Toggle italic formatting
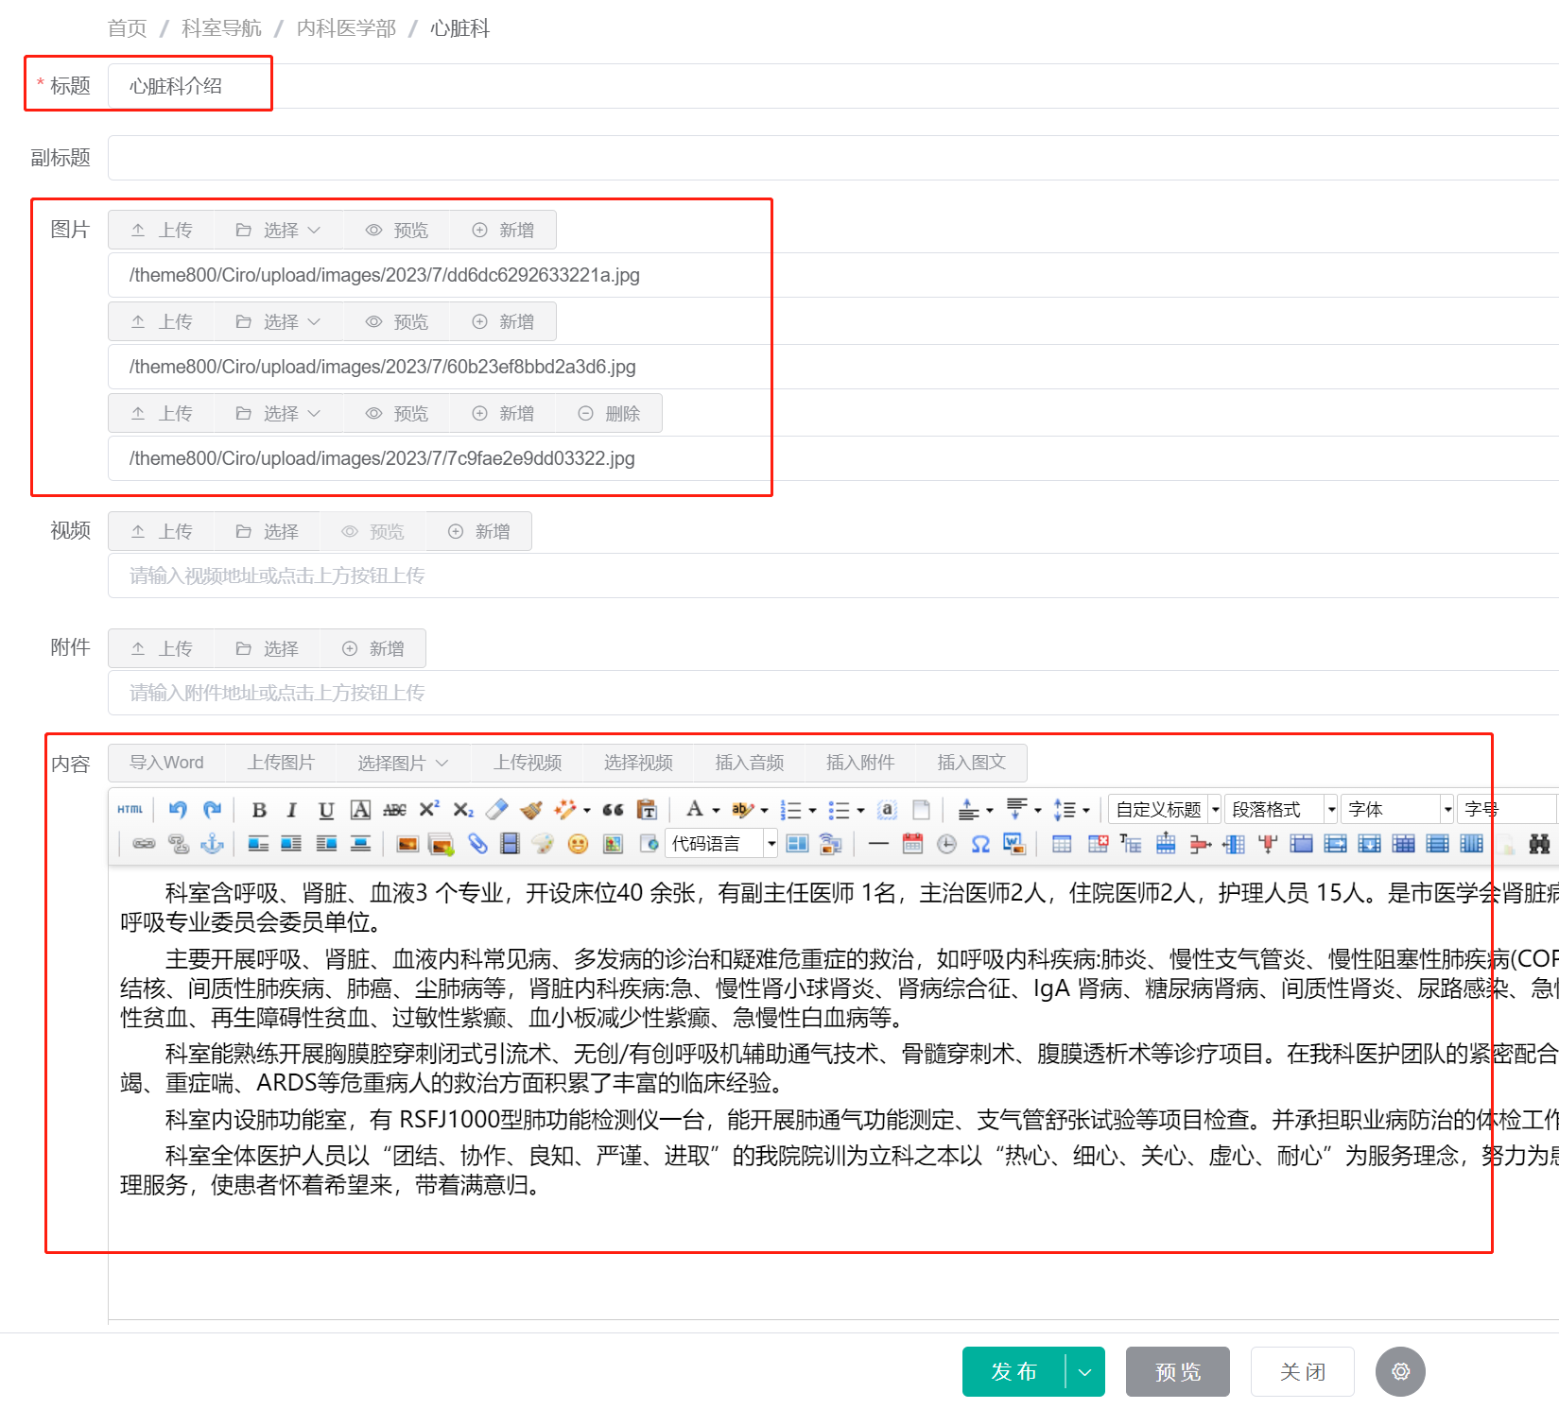Image resolution: width=1559 pixels, height=1409 pixels. (291, 809)
